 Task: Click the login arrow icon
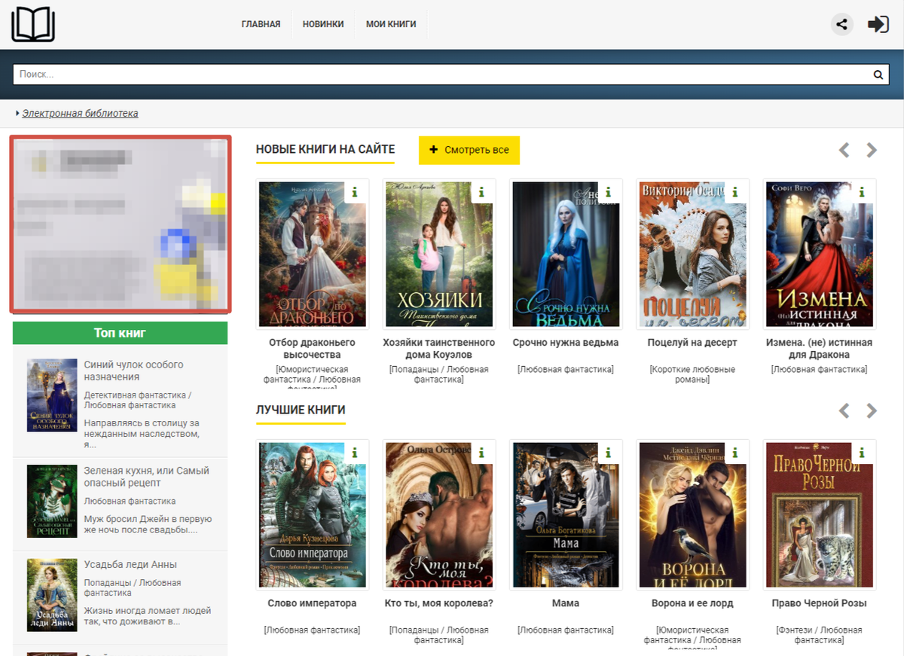click(x=878, y=24)
